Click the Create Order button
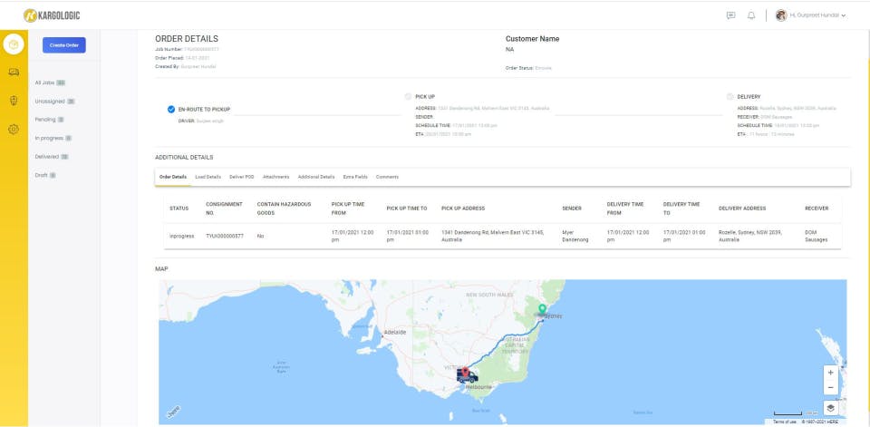This screenshot has width=870, height=427. (63, 44)
